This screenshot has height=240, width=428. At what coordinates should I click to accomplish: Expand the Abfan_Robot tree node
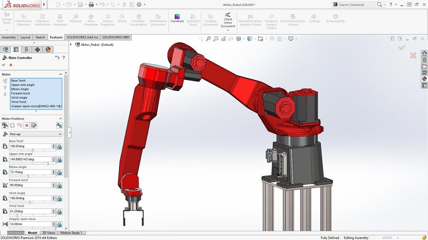(x=71, y=44)
